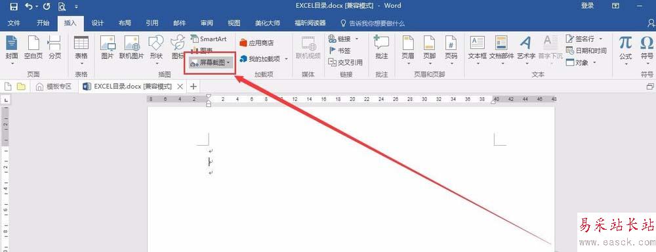Image resolution: width=656 pixels, height=252 pixels.
Task: Open the 邮件 ribbon tab
Action: point(180,23)
